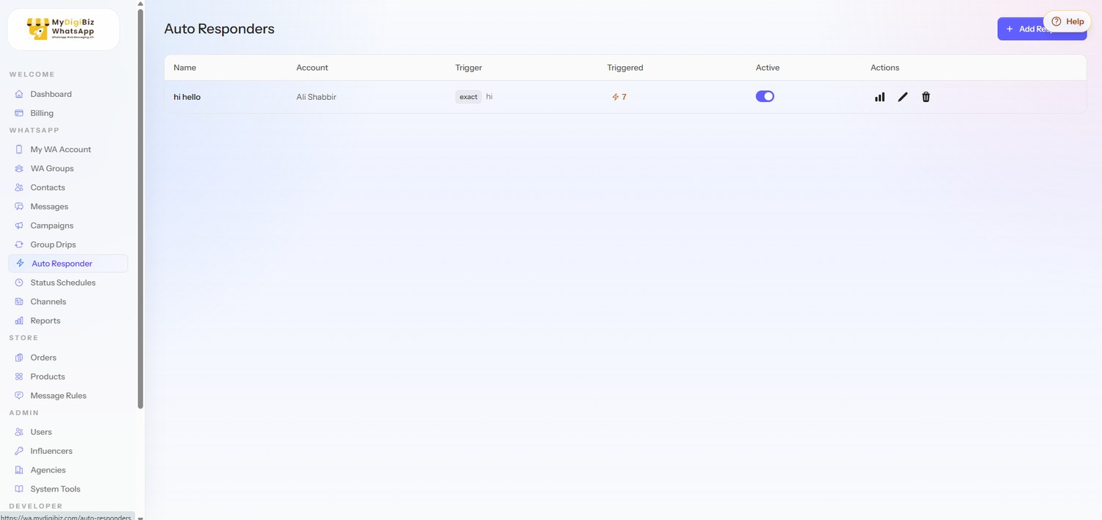Click the Auto Responders page heading
Viewport: 1102px width, 520px height.
(x=219, y=29)
